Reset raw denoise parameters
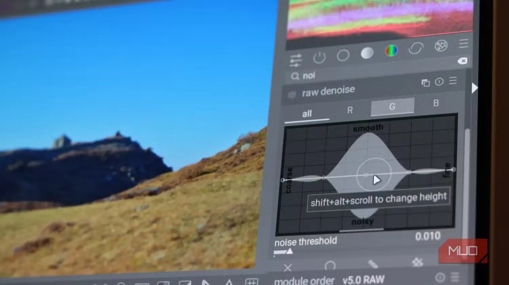Image resolution: width=509 pixels, height=285 pixels. click(439, 82)
